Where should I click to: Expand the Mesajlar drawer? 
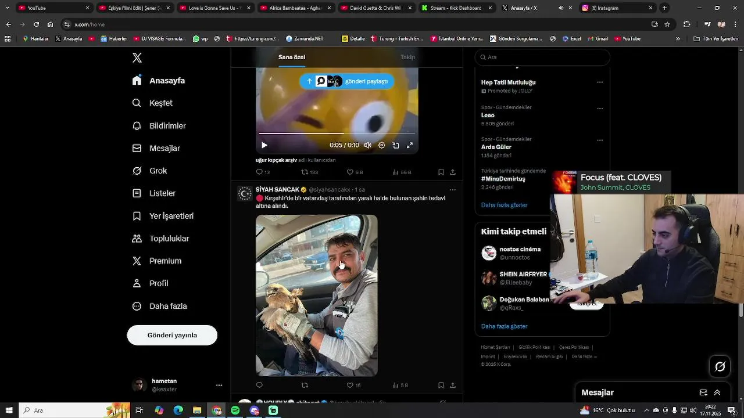click(x=717, y=392)
